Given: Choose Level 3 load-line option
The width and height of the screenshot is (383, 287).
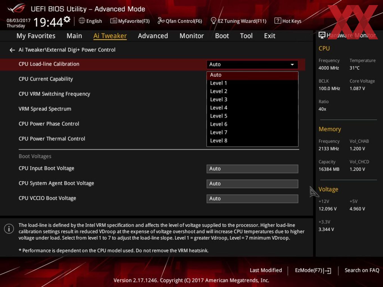Looking at the screenshot, I should click(252, 100).
